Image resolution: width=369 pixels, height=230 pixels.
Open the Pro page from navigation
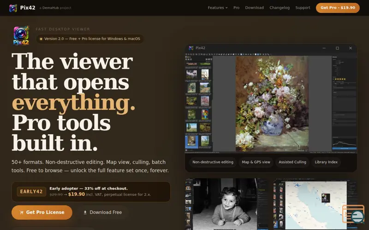[x=236, y=8]
